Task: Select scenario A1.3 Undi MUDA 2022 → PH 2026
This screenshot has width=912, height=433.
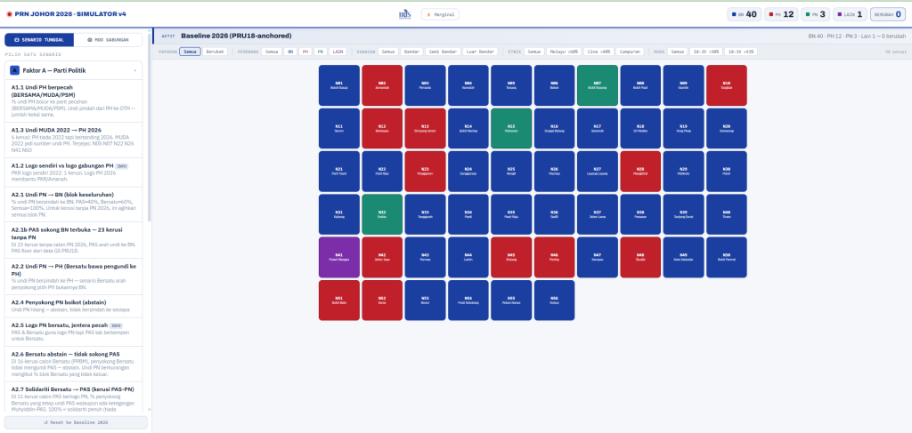Action: pyautogui.click(x=75, y=140)
